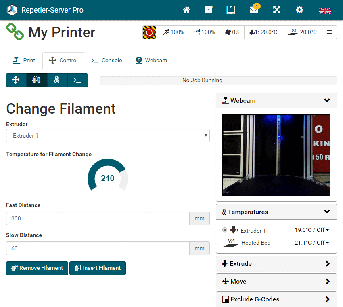Click the UK flag language selector
Screen dimensions: 343x307
(324, 11)
